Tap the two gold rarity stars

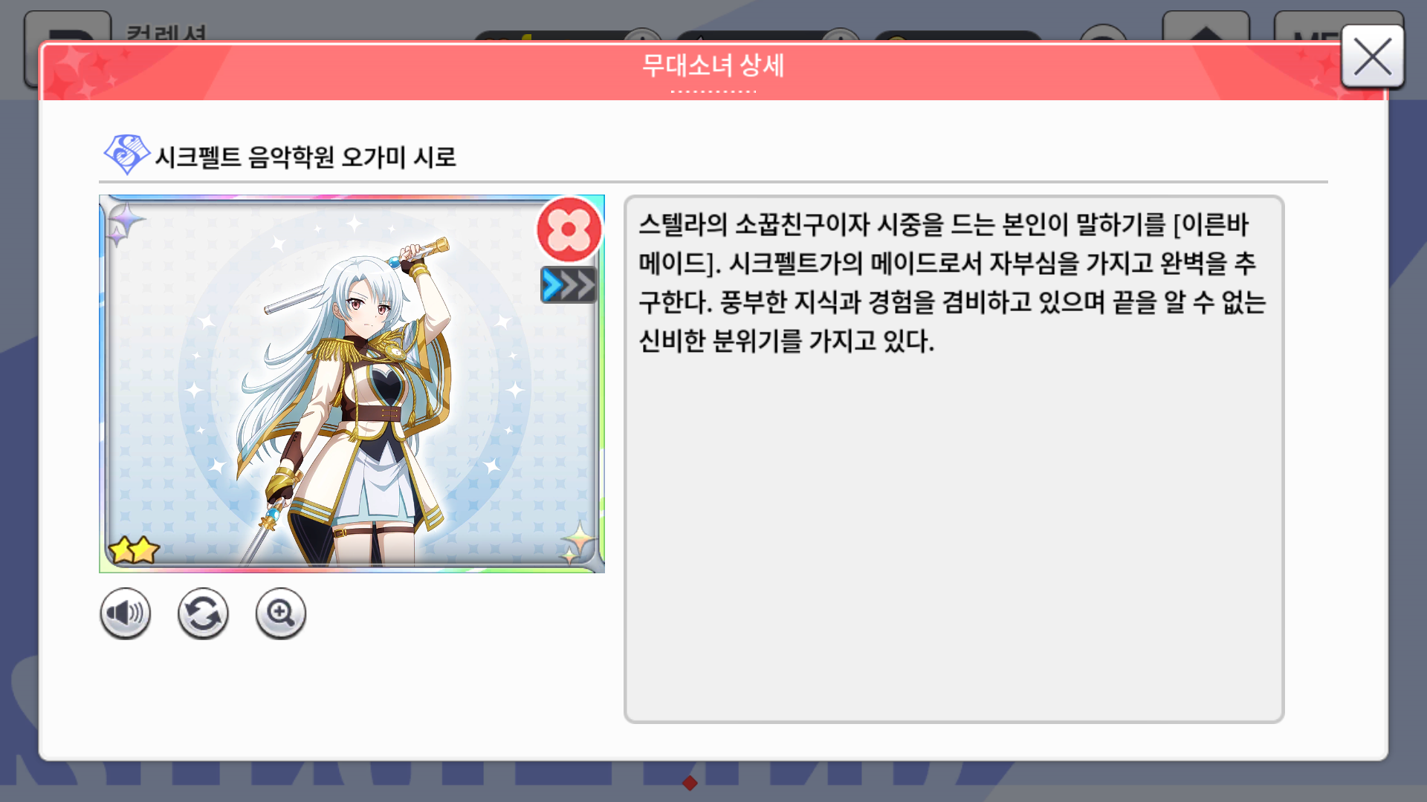pyautogui.click(x=134, y=550)
